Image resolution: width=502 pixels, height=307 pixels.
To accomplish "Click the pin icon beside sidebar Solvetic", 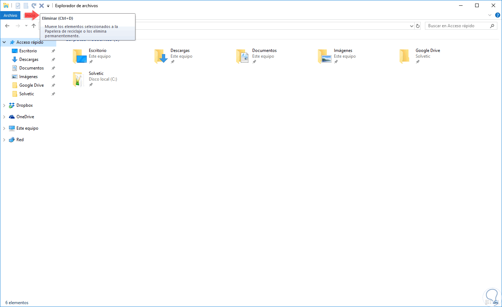I will [x=53, y=94].
